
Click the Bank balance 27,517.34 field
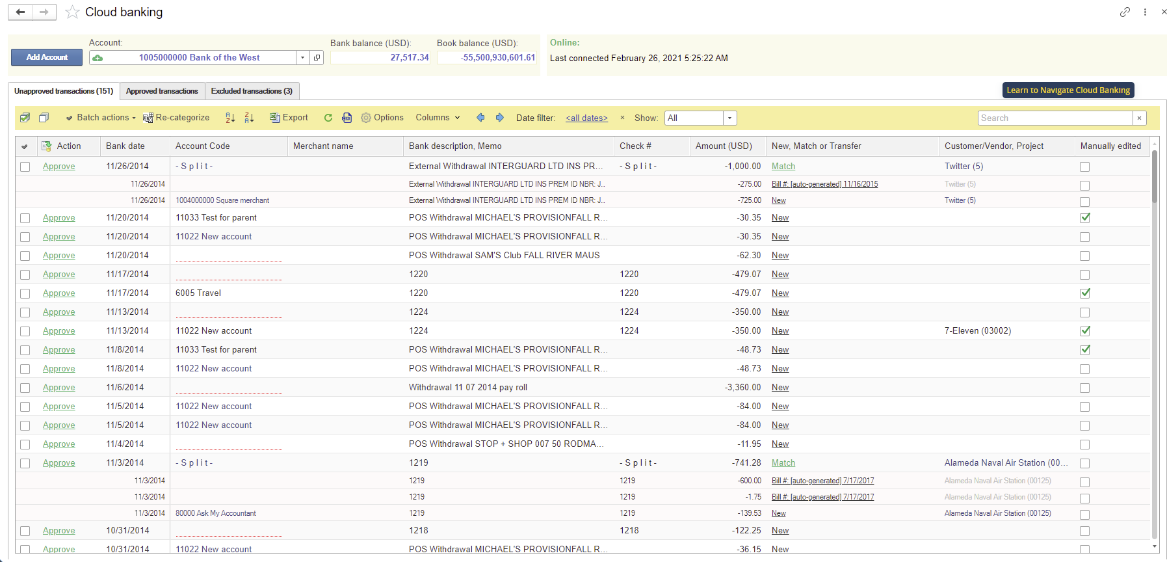click(380, 57)
